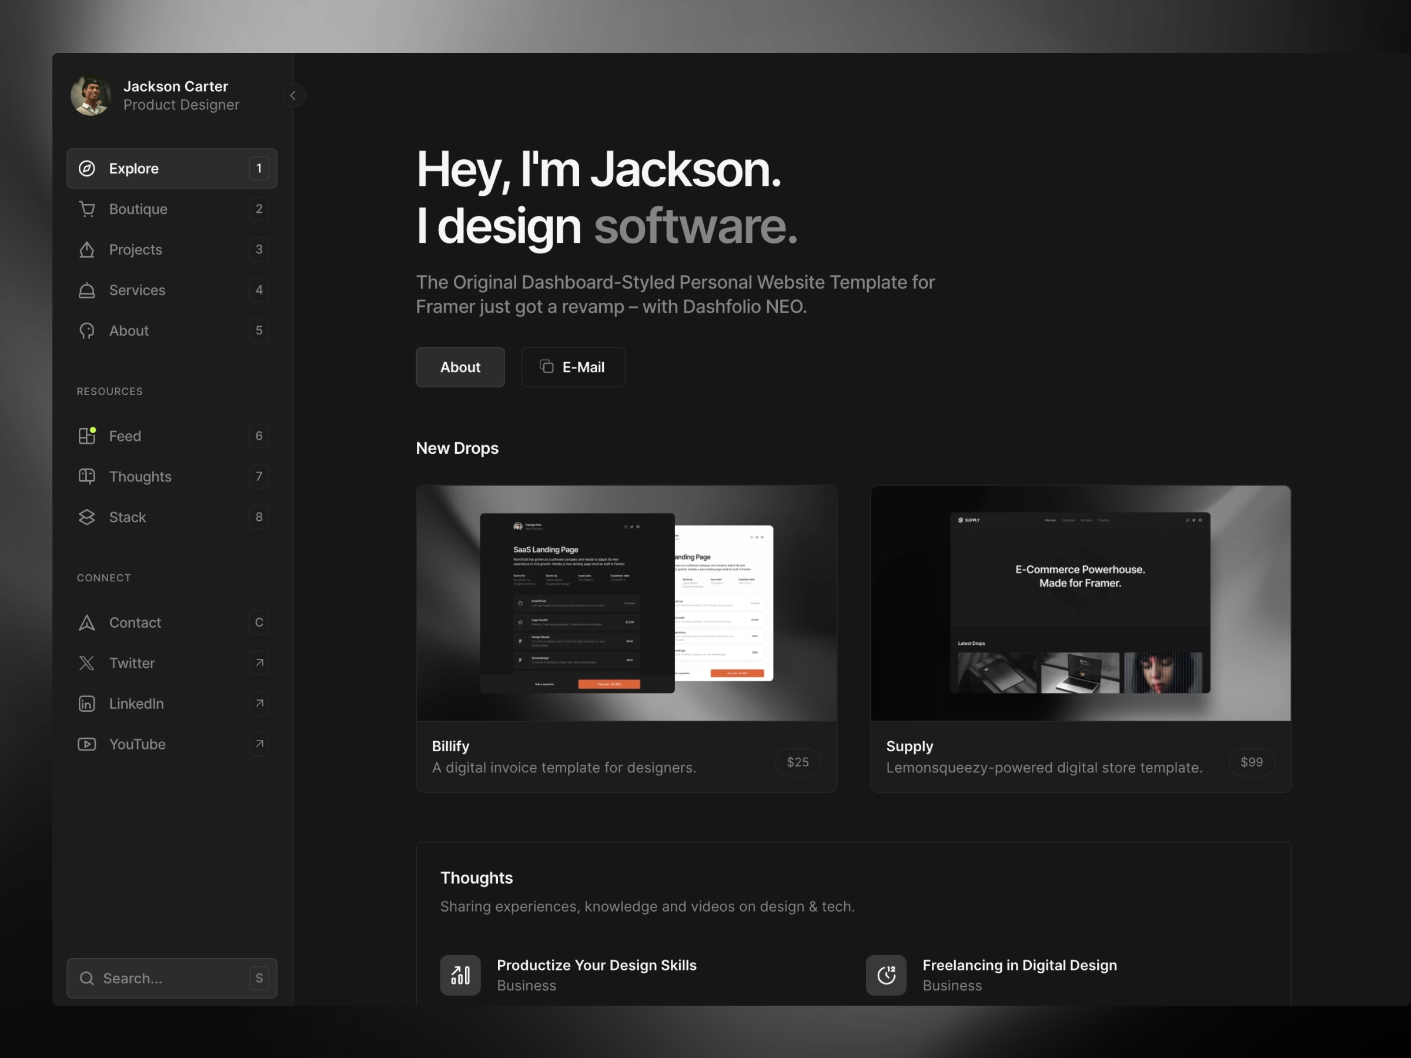Click the About button
Image resolution: width=1411 pixels, height=1058 pixels.
click(460, 366)
